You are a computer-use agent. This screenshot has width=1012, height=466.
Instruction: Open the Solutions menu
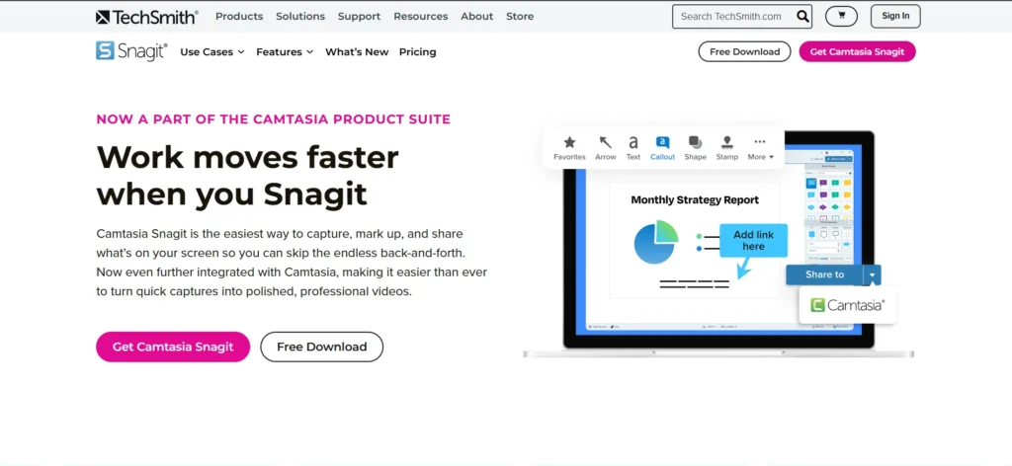coord(300,16)
